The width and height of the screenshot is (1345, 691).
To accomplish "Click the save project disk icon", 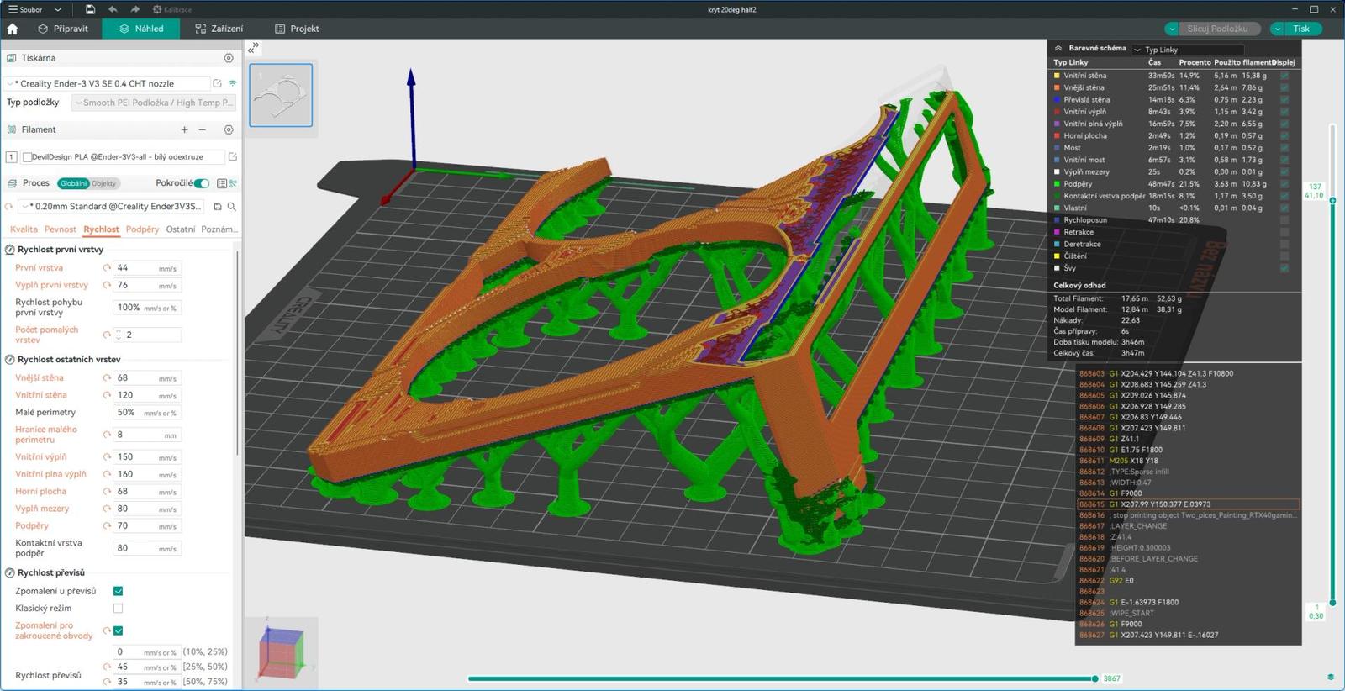I will pyautogui.click(x=90, y=9).
